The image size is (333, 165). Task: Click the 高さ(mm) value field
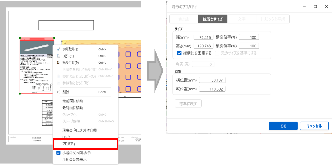point(204,46)
